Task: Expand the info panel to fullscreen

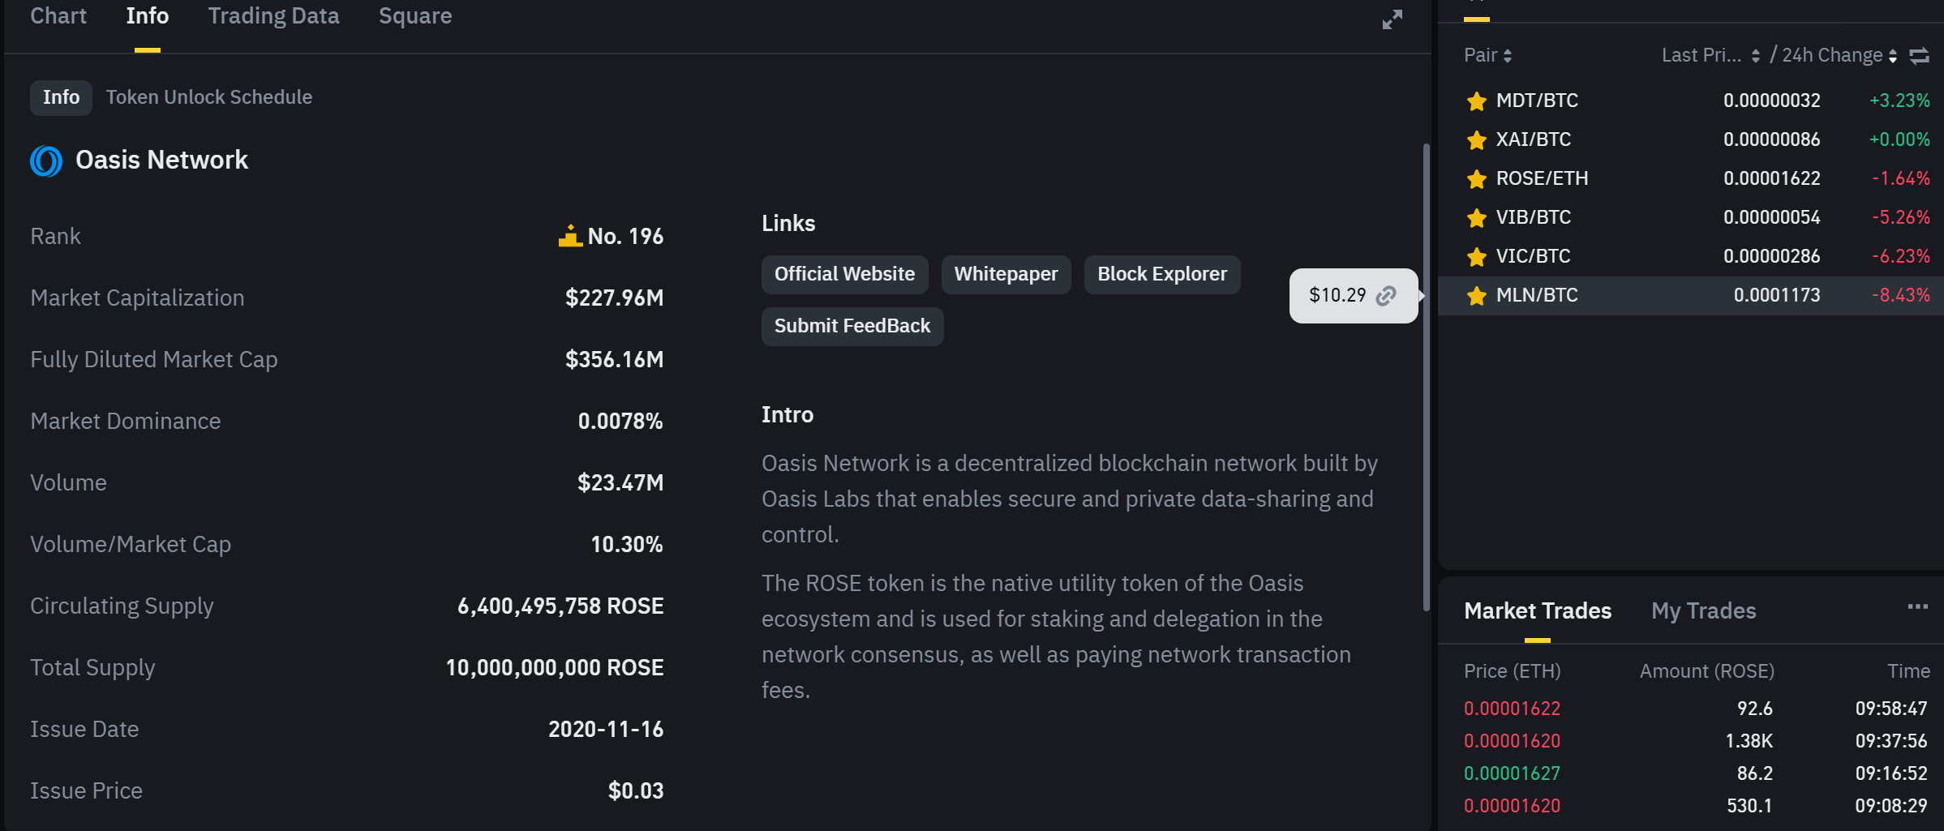Action: tap(1392, 19)
